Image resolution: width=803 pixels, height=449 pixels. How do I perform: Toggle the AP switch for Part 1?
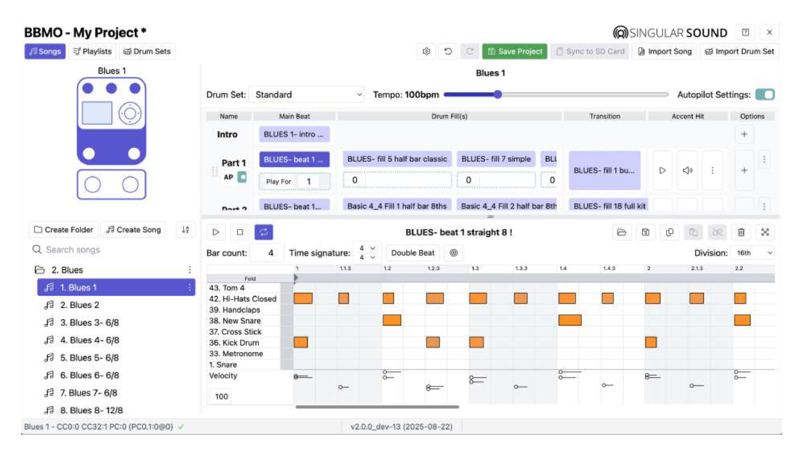[242, 177]
